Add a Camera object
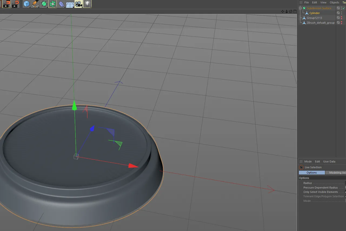 pyautogui.click(x=79, y=4)
